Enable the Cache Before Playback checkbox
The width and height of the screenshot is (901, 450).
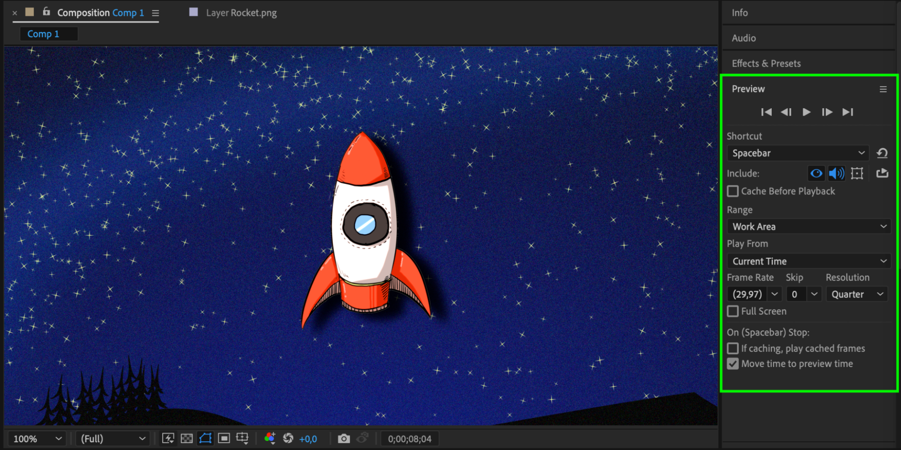tap(733, 191)
